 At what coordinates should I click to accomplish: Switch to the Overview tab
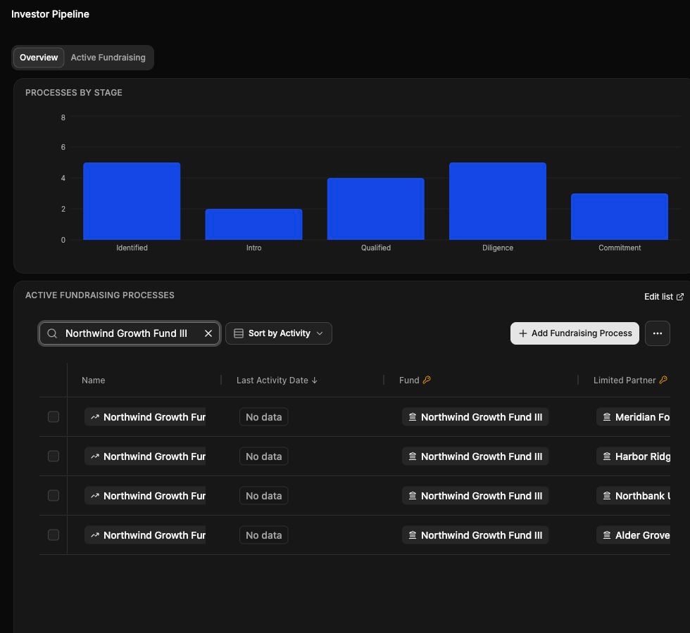(x=39, y=58)
